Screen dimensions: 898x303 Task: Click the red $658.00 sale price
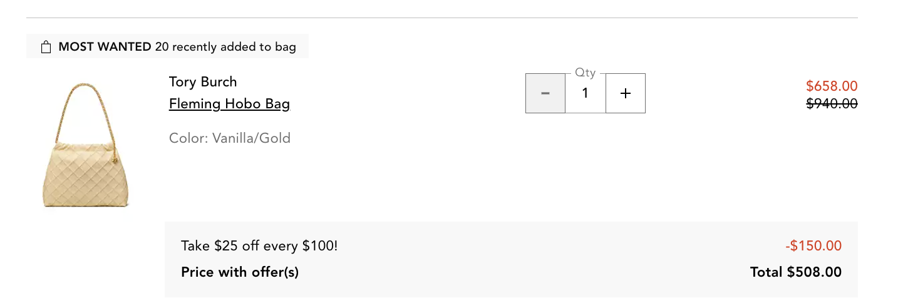tap(832, 86)
